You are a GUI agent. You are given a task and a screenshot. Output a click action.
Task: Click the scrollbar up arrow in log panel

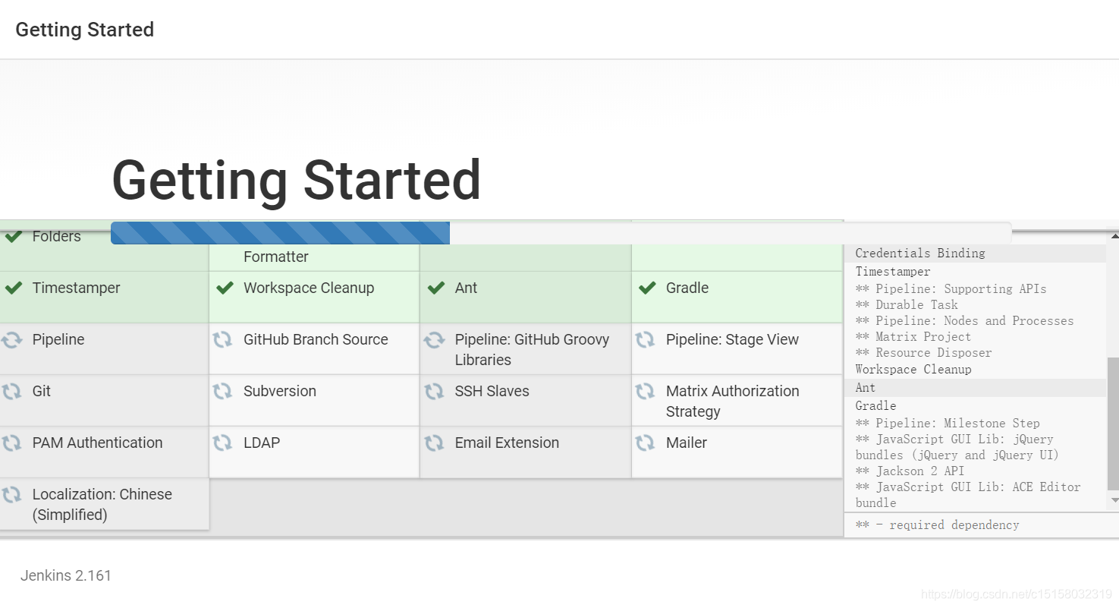pos(1113,237)
